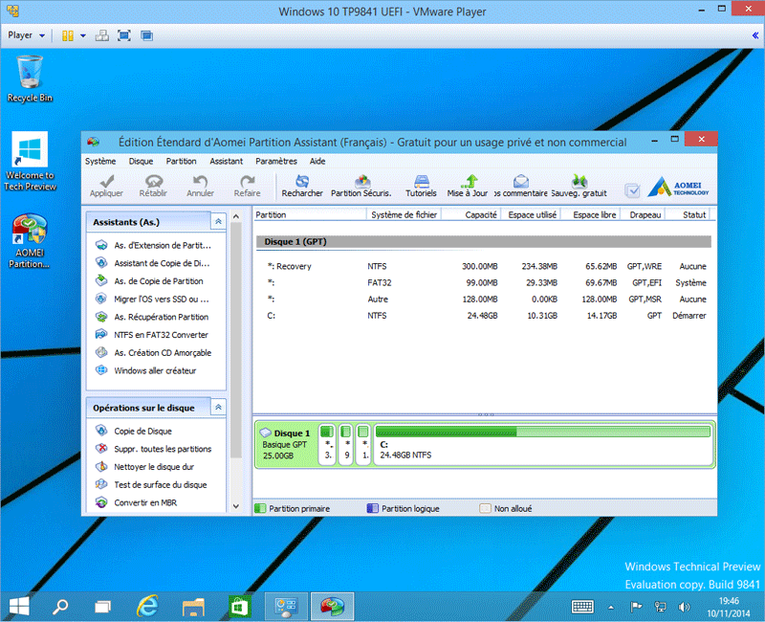Sort by Système de fichier column header
This screenshot has width=765, height=622.
(404, 214)
